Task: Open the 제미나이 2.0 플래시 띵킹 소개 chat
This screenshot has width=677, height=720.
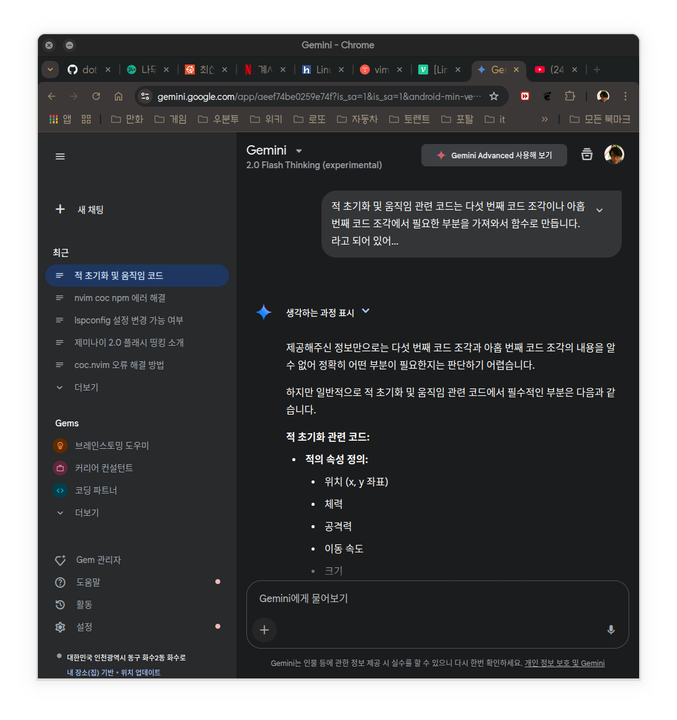Action: (137, 343)
